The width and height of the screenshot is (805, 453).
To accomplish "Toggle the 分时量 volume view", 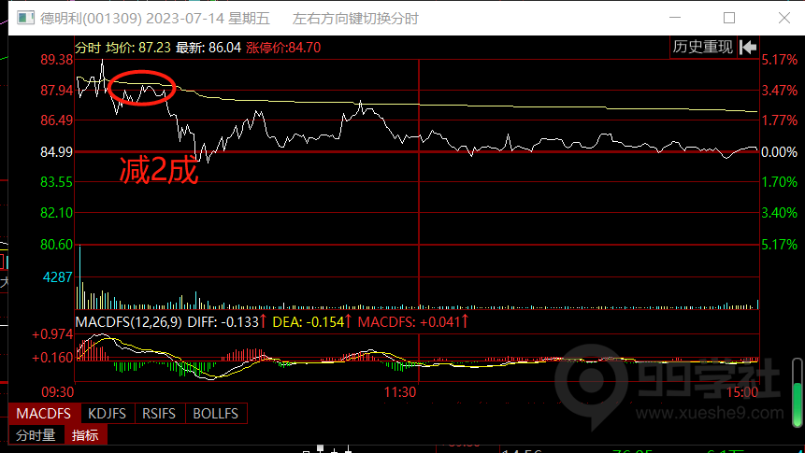I will pyautogui.click(x=36, y=434).
